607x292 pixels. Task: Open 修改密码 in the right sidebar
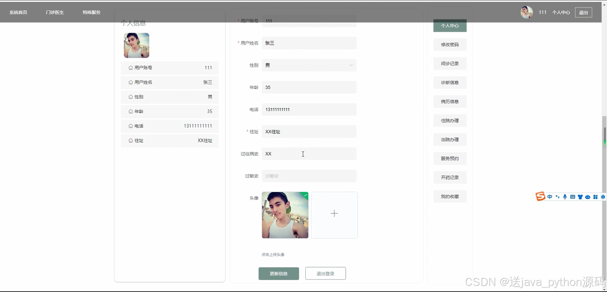[x=450, y=45]
